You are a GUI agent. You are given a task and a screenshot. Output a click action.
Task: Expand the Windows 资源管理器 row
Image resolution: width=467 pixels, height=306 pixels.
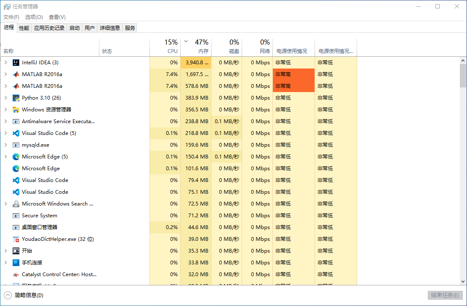tap(5, 110)
